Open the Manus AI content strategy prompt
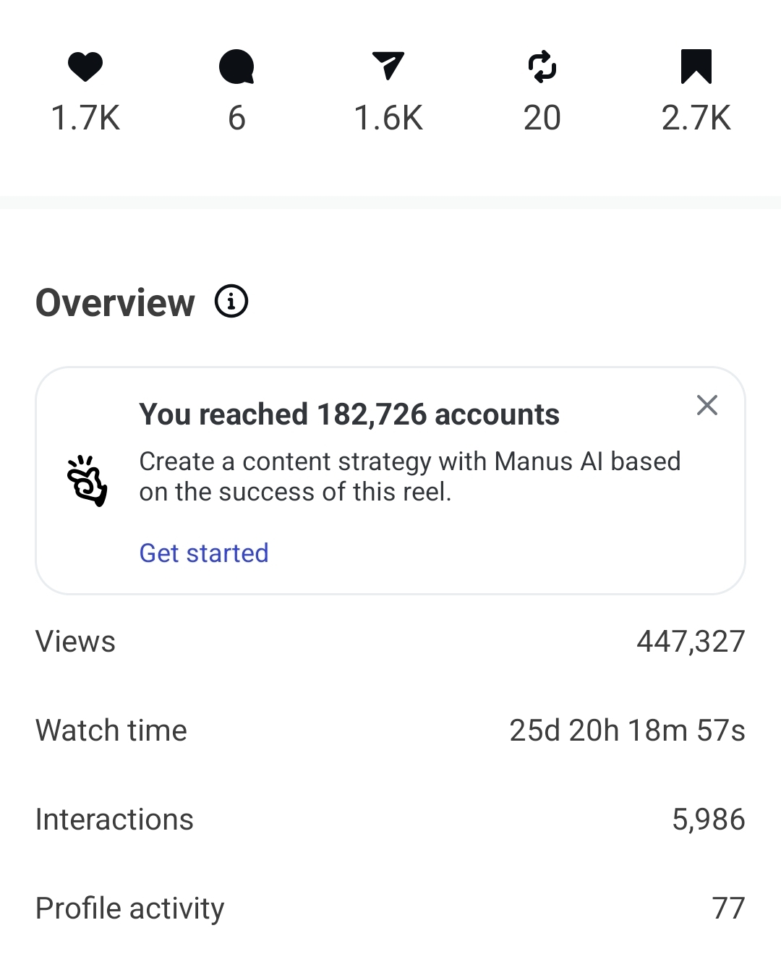Screen dimensions: 781x962 tap(410, 475)
